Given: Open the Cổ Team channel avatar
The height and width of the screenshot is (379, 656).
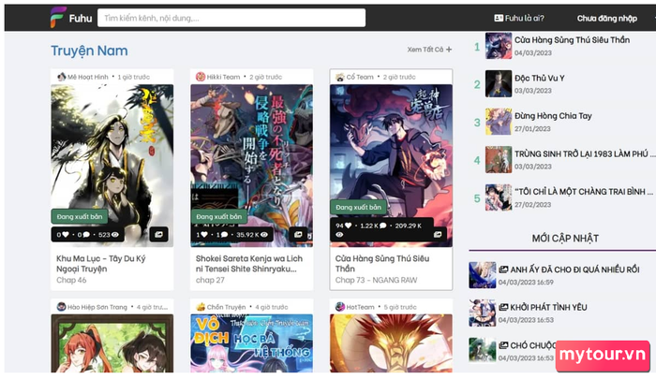Looking at the screenshot, I should point(340,77).
